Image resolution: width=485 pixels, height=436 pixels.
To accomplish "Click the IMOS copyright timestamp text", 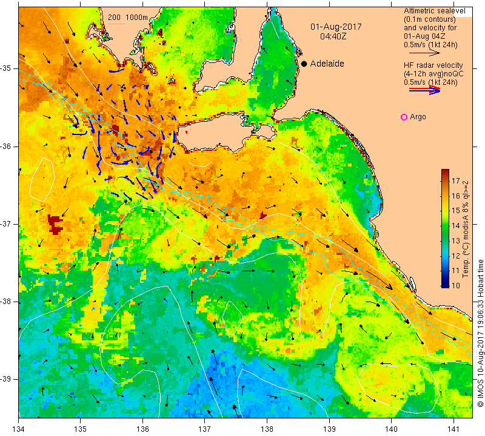I will point(480,333).
